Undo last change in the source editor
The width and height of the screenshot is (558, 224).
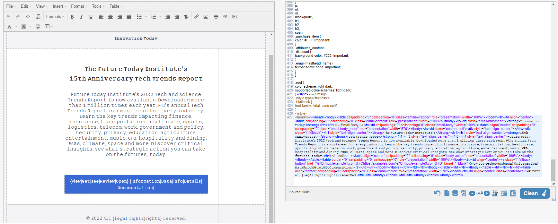pos(437,193)
